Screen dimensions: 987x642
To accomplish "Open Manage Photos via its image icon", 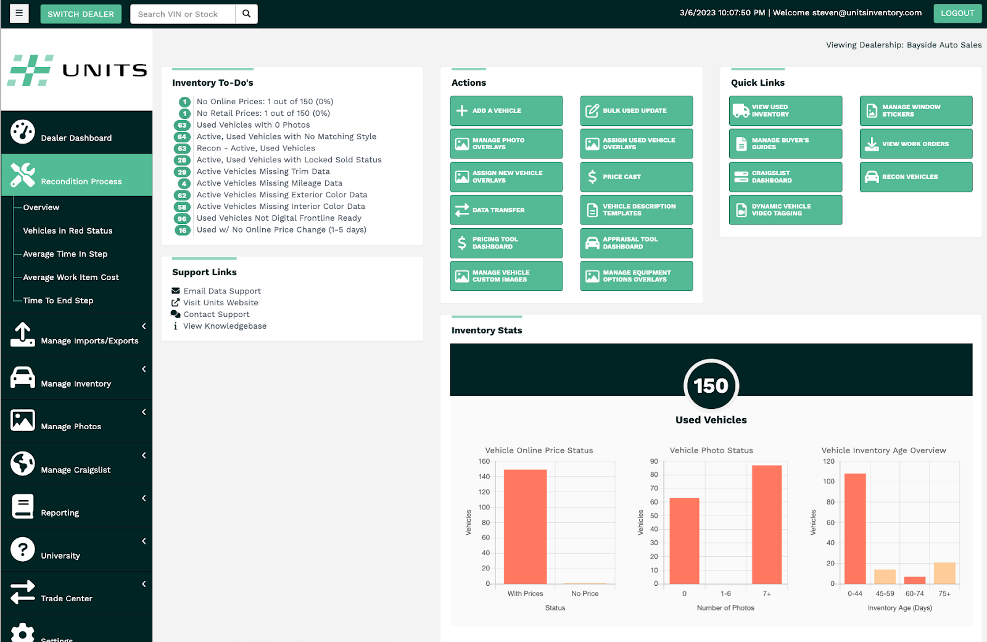I will click(22, 420).
